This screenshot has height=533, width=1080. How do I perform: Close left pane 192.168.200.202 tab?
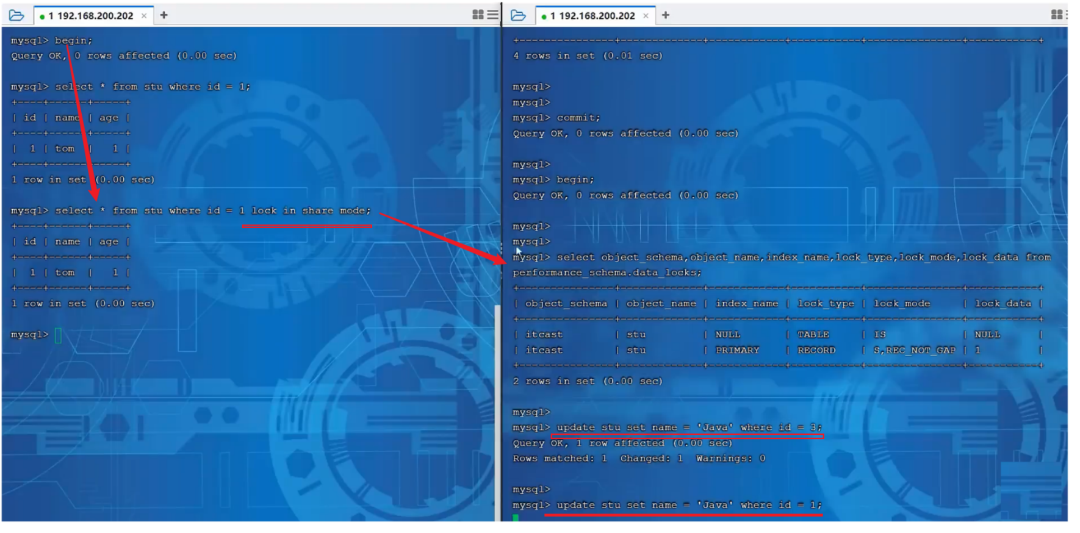[144, 16]
